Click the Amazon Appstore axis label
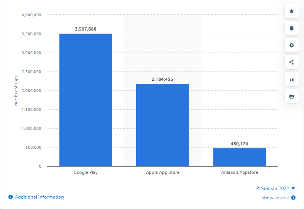Image resolution: width=304 pixels, height=209 pixels. coord(240,172)
